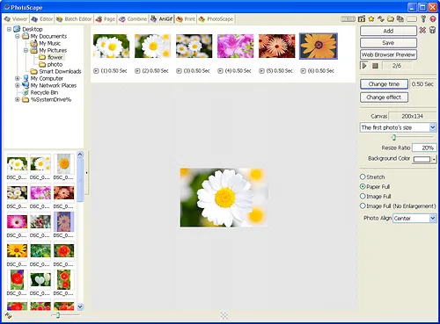
Task: Select the pink flower frame (4) thumbnail
Action: point(235,46)
